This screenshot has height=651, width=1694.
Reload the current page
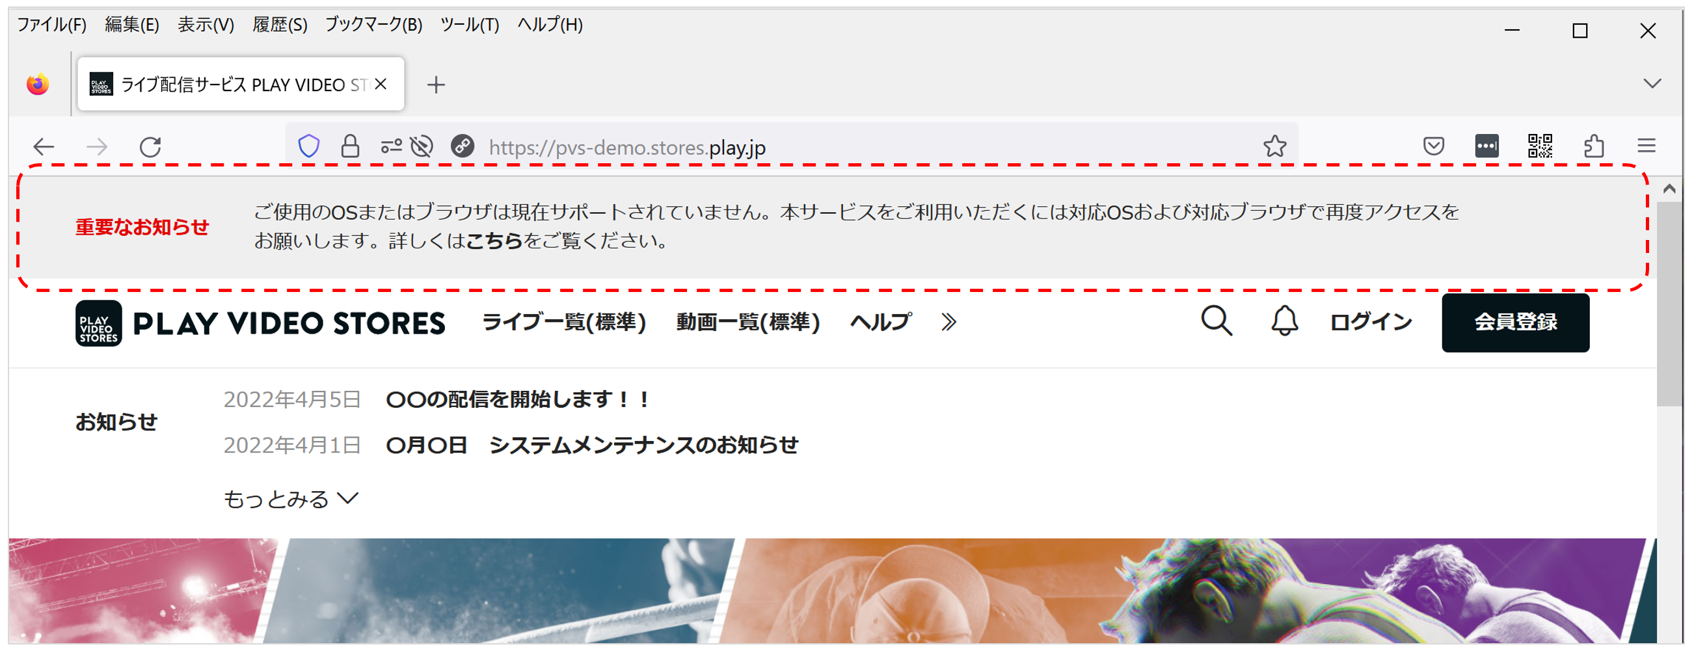(150, 146)
